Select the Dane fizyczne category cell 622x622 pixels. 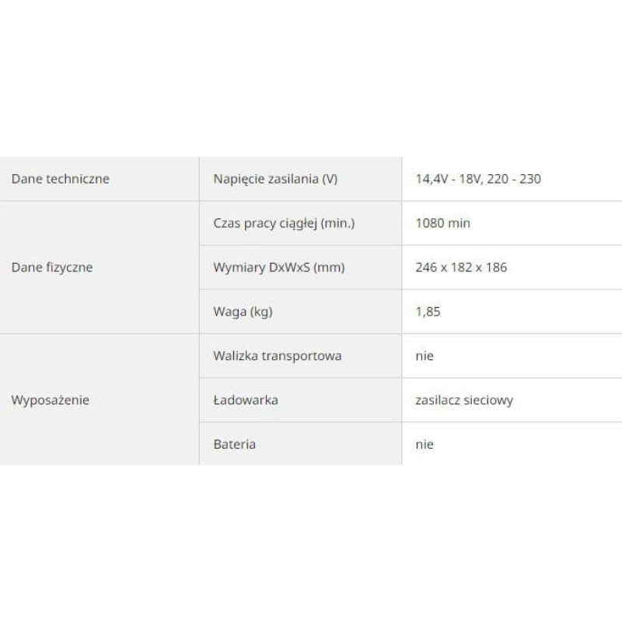tap(100, 267)
